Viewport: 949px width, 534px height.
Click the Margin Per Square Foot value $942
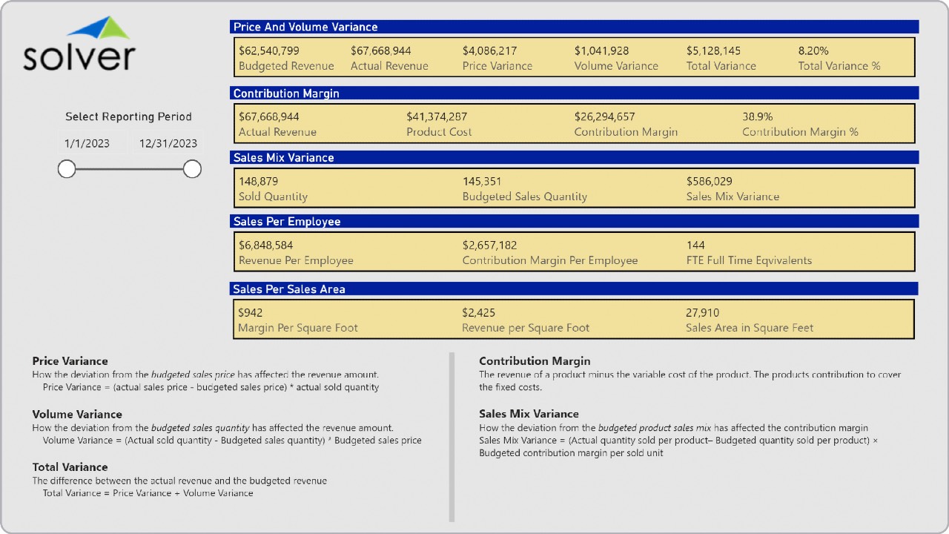click(x=251, y=312)
